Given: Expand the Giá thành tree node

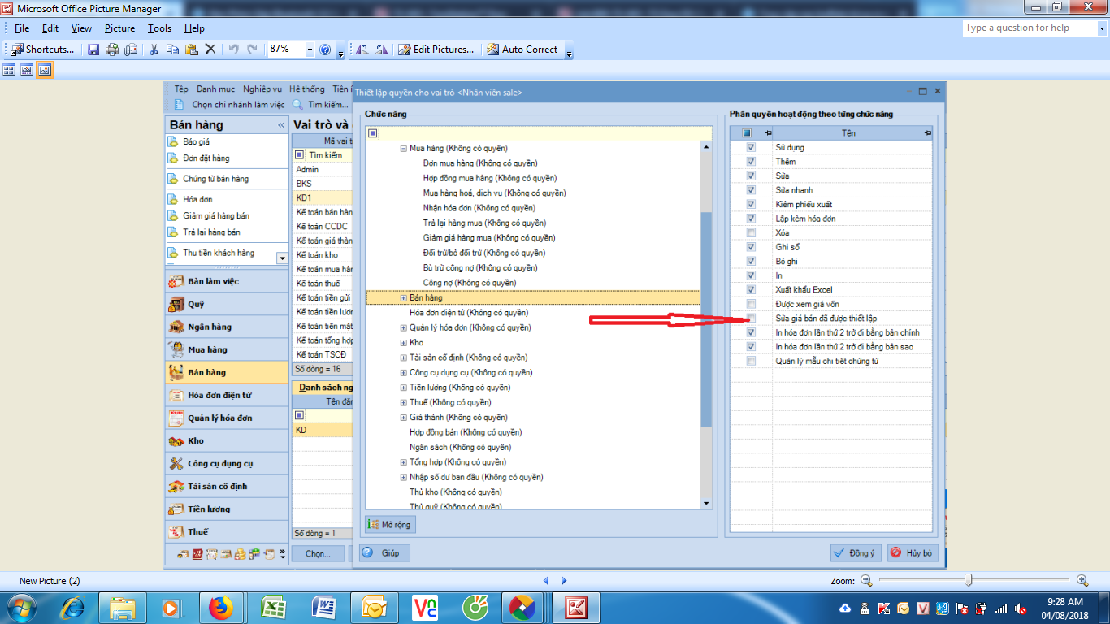Looking at the screenshot, I should [403, 418].
